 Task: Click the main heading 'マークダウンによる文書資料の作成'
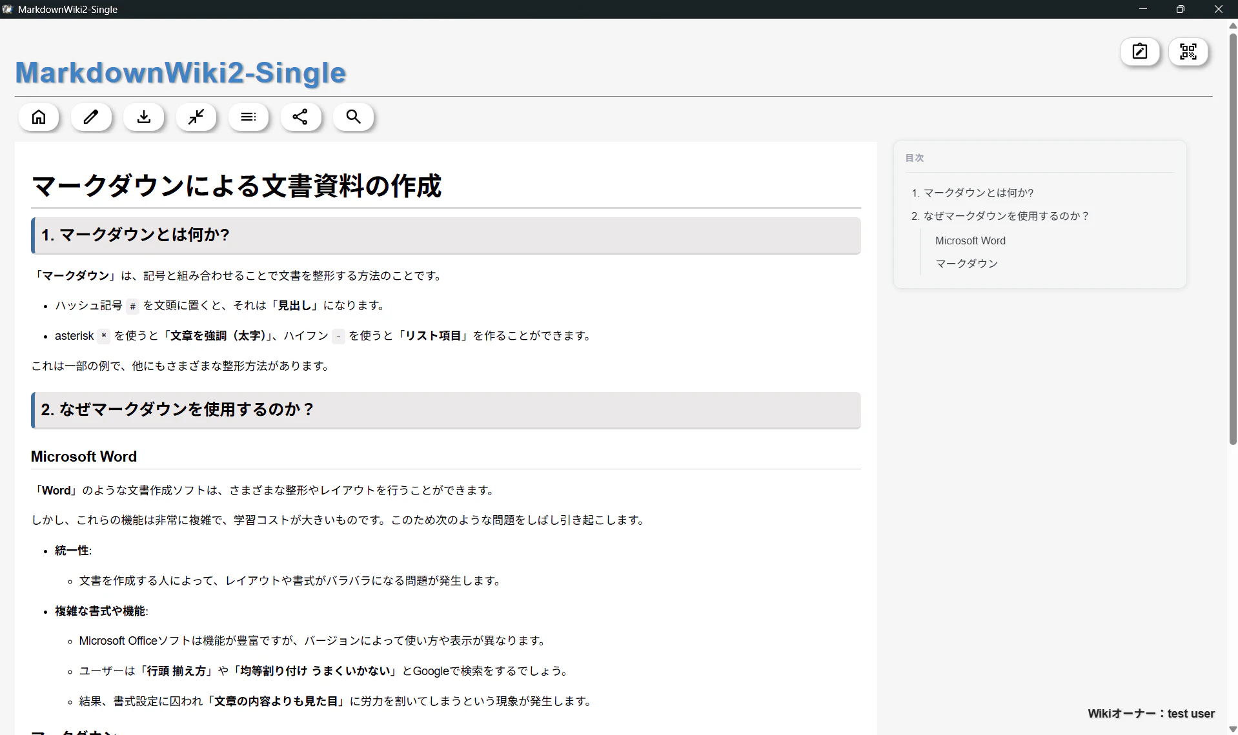pos(236,186)
